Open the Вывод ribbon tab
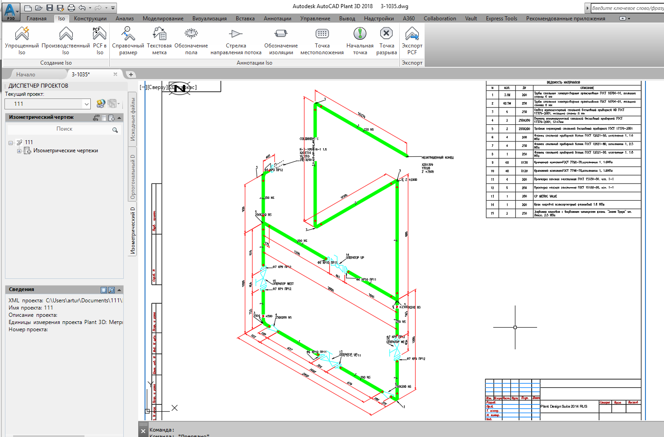The width and height of the screenshot is (664, 437). tap(347, 19)
